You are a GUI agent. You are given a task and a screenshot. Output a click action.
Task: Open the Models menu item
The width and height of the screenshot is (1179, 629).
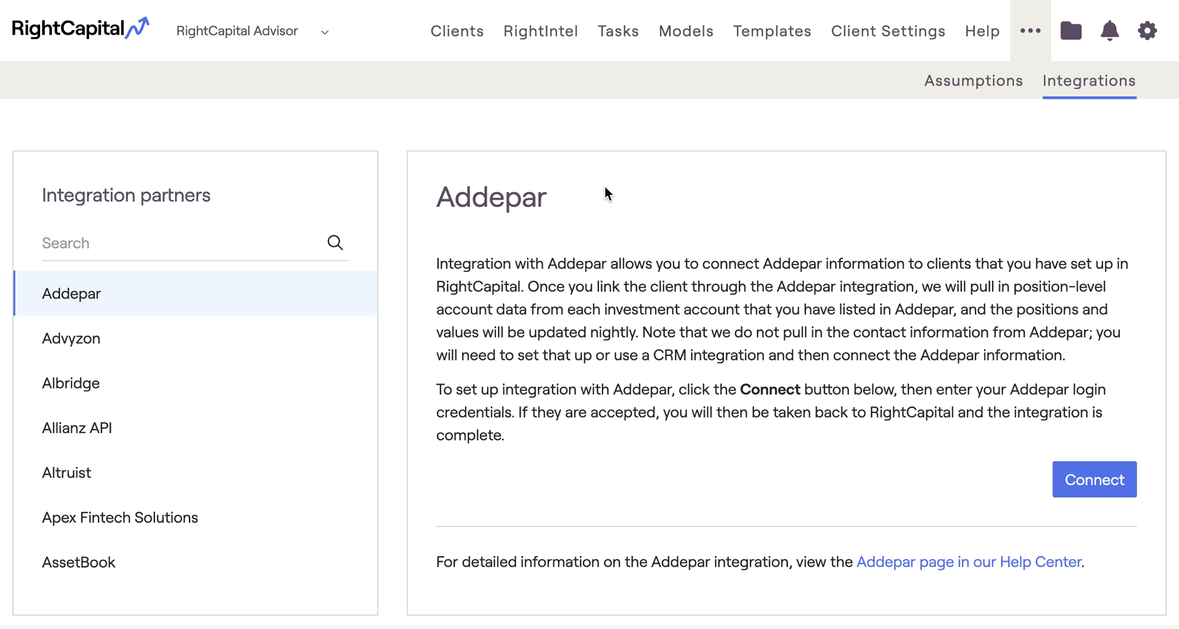(x=686, y=31)
